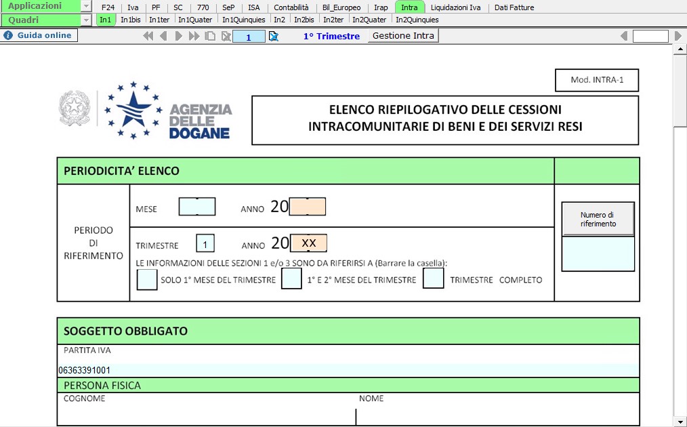Open the In1Quinquies quadro tab
Screen dimensions: 687x427
tap(244, 20)
